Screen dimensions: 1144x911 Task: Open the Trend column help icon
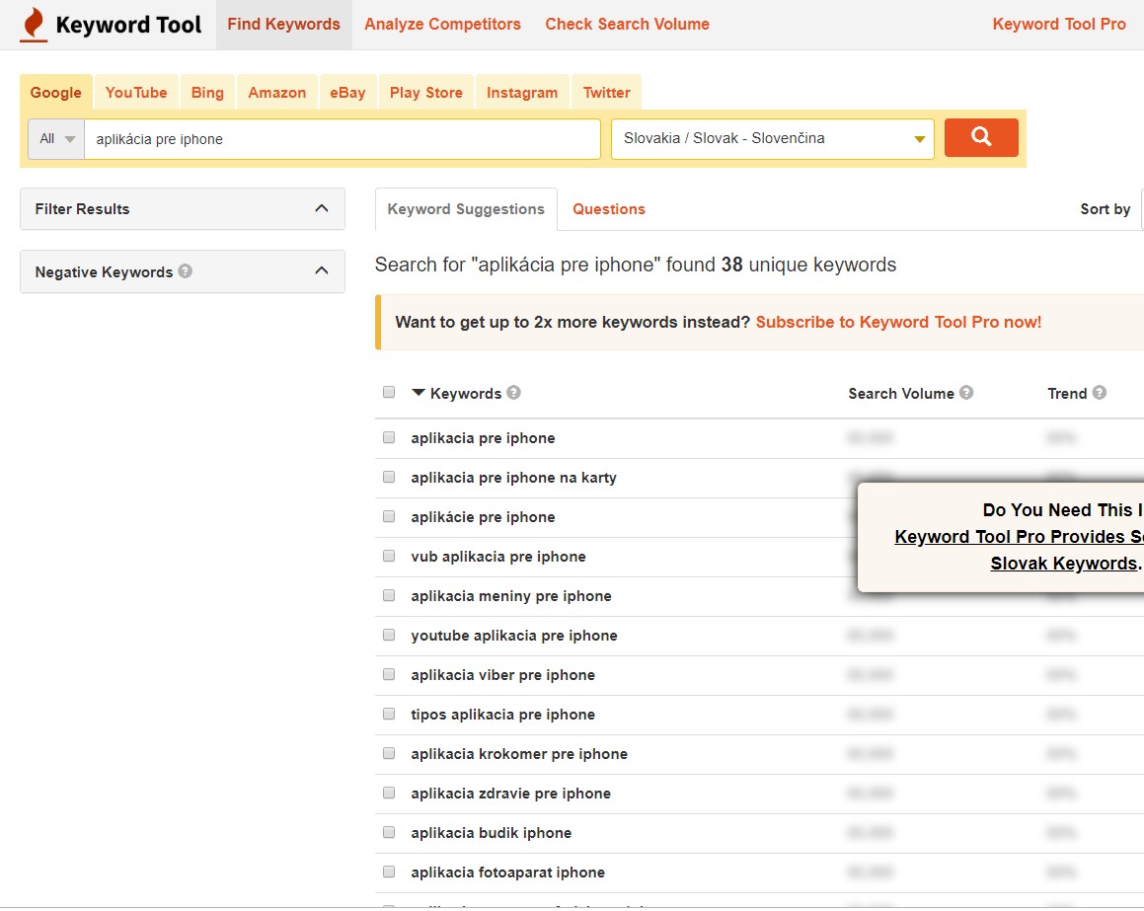(x=1100, y=393)
